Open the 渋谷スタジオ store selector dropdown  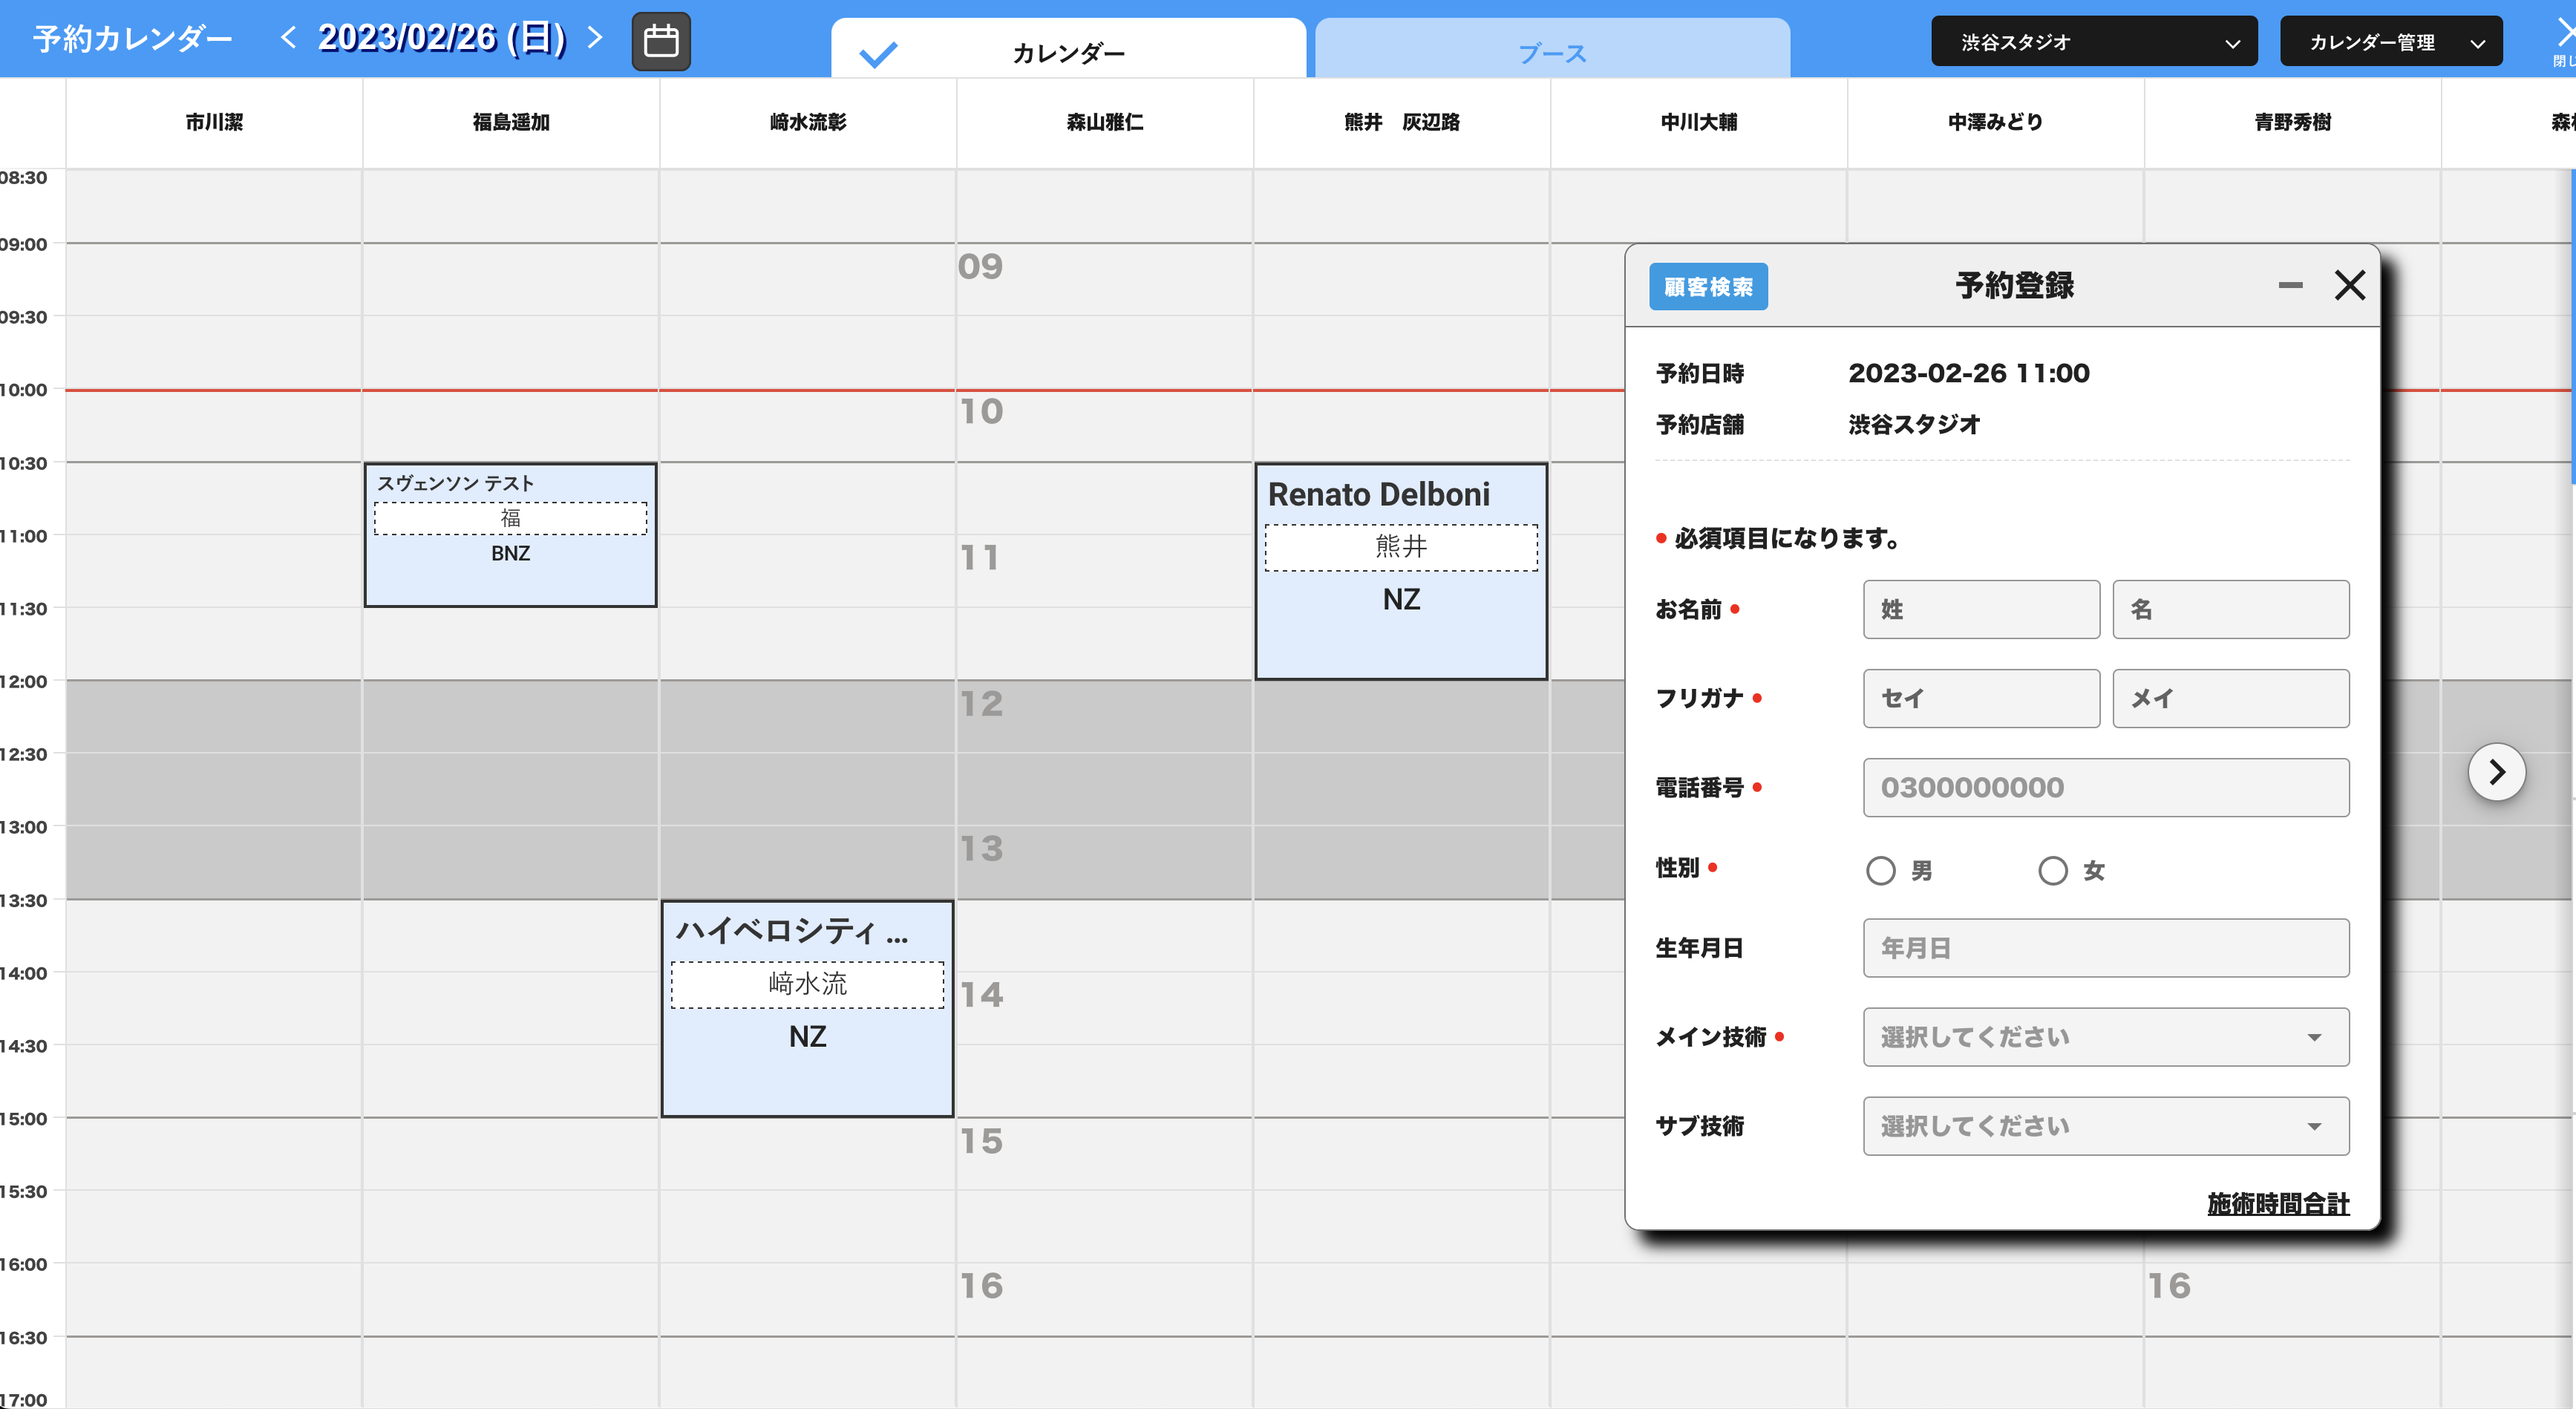click(x=2094, y=41)
